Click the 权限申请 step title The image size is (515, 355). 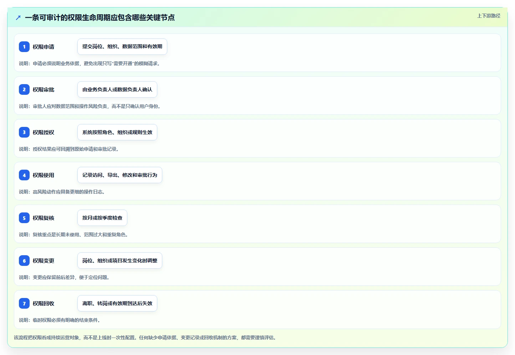[44, 47]
